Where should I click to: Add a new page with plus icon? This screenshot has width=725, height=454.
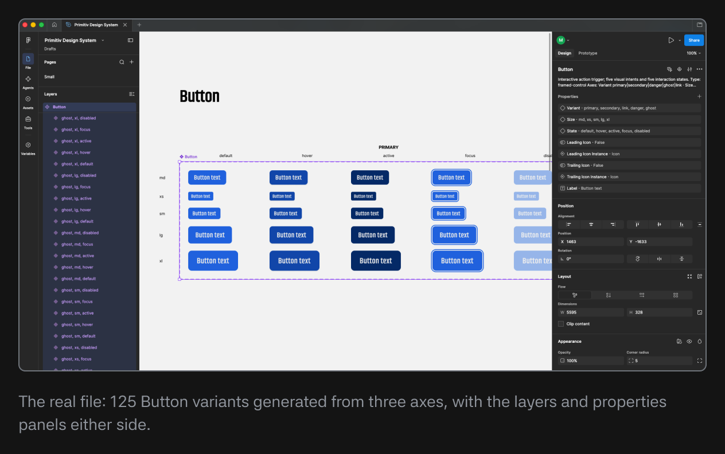click(x=131, y=62)
